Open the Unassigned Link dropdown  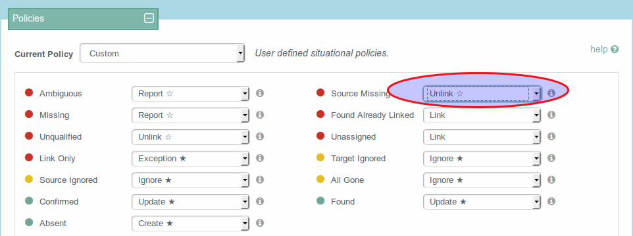[482, 137]
